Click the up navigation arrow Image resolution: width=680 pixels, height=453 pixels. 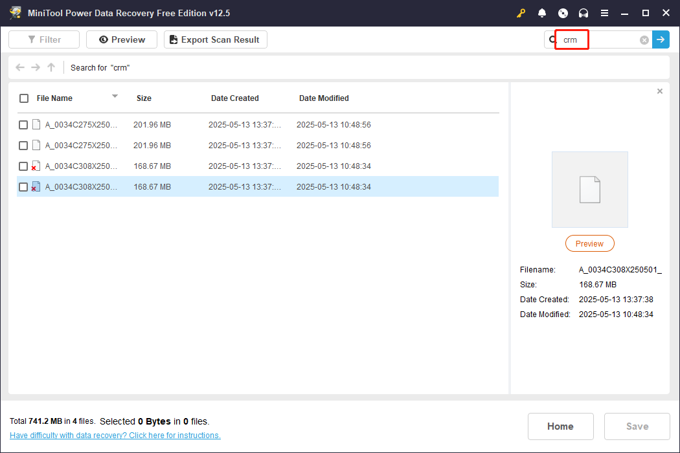click(x=51, y=67)
